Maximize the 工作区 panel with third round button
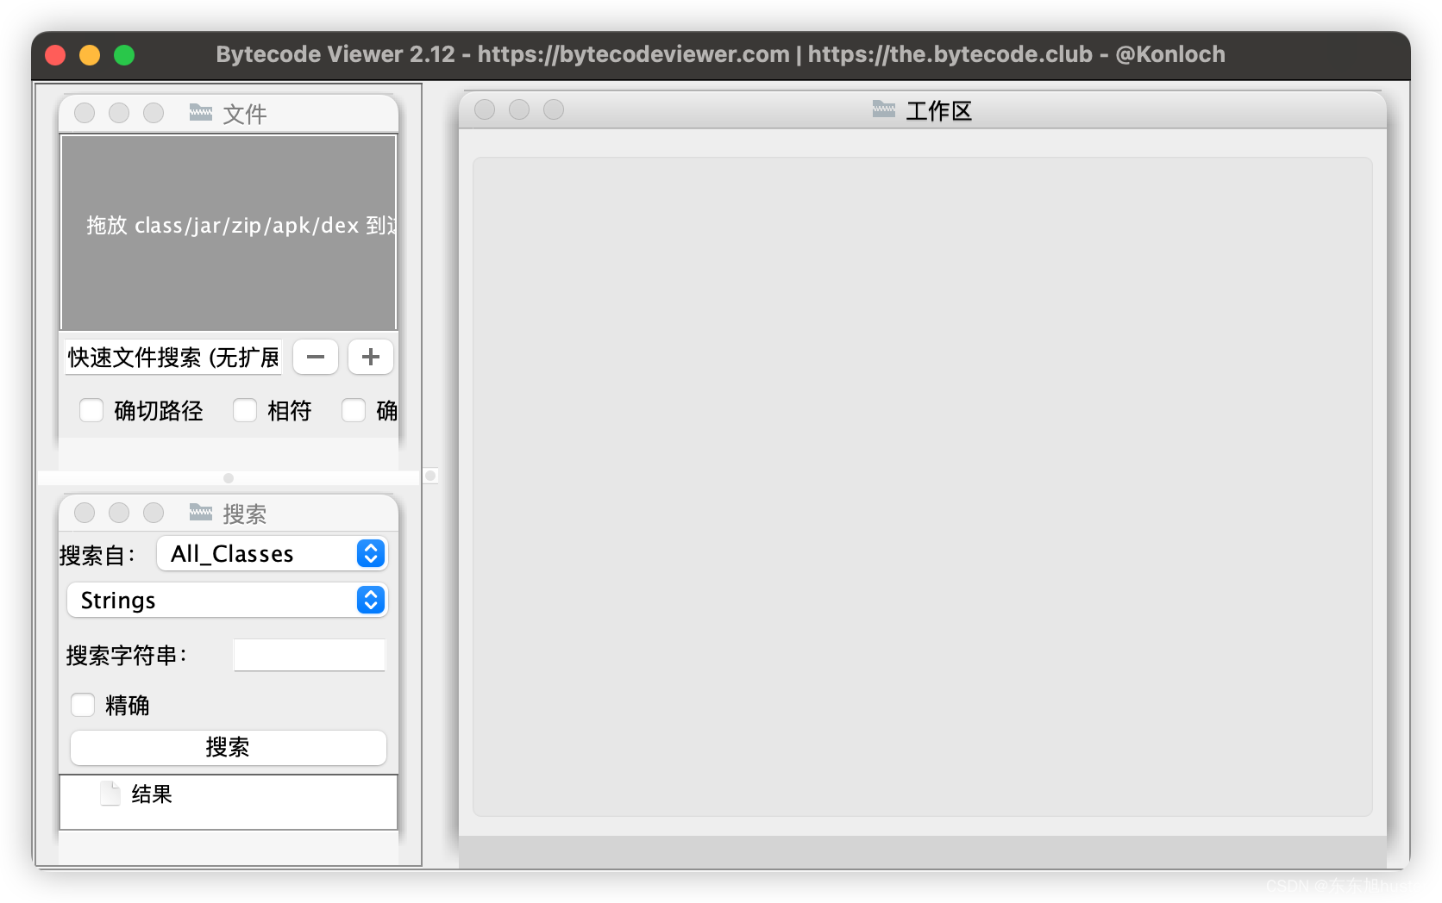The height and width of the screenshot is (903, 1442). click(x=554, y=109)
